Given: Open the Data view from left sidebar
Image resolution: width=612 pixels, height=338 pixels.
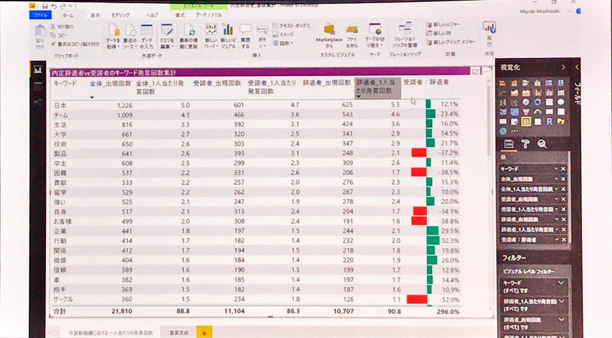Looking at the screenshot, I should (x=38, y=87).
